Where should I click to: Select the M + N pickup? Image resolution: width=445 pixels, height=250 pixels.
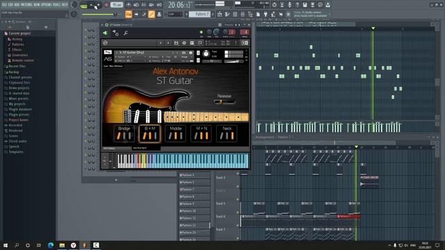[201, 133]
